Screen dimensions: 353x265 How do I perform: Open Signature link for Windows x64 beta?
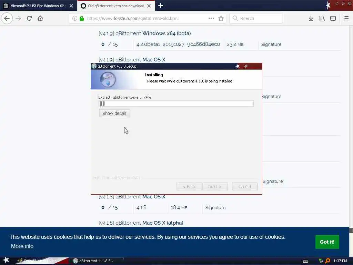tap(271, 45)
